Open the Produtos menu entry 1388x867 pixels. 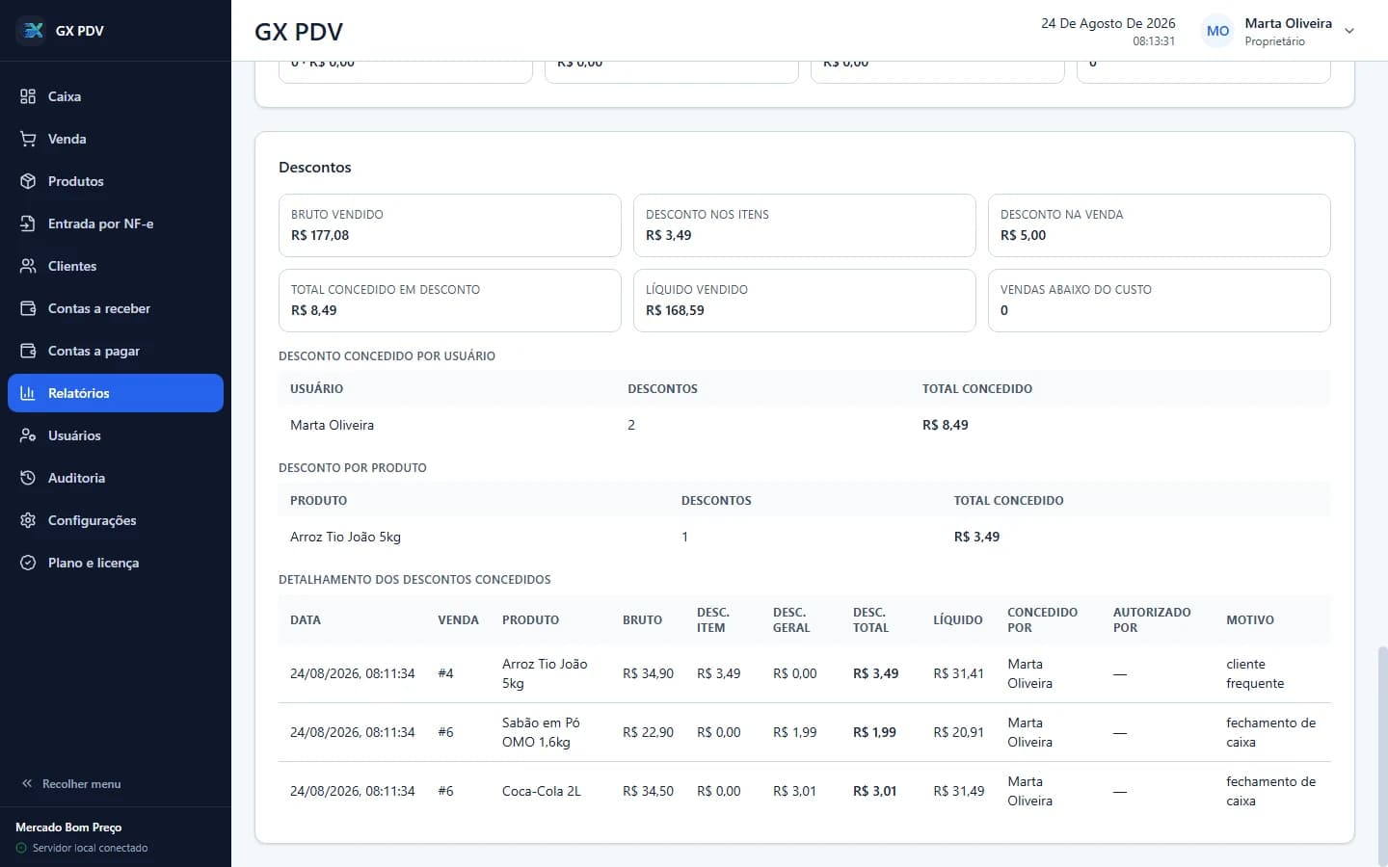(116, 181)
